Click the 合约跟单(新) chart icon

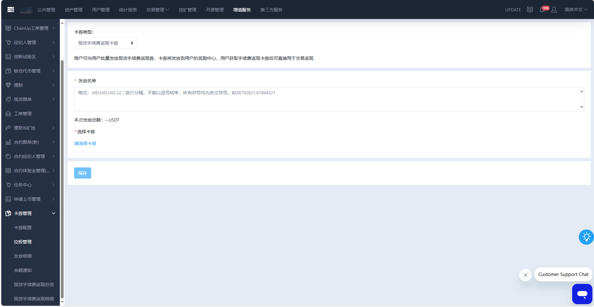click(x=8, y=142)
